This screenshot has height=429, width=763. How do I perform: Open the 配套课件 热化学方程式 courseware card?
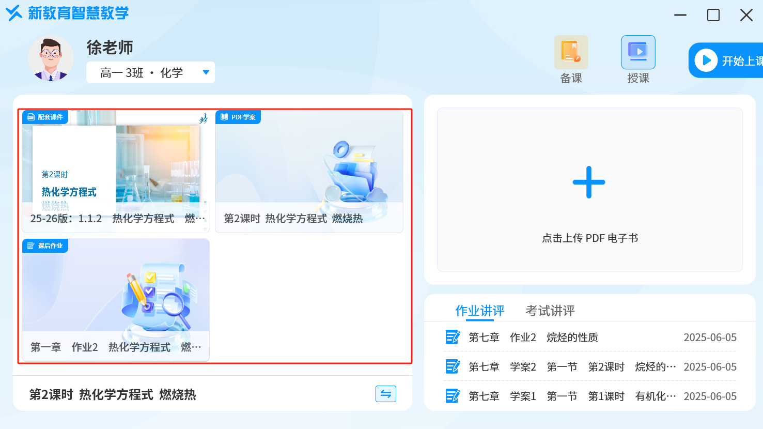(x=116, y=171)
